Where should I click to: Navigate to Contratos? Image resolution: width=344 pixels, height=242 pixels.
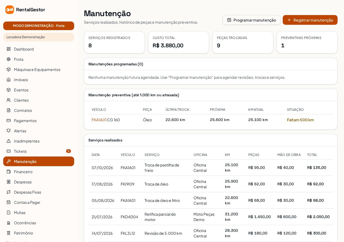39,110
